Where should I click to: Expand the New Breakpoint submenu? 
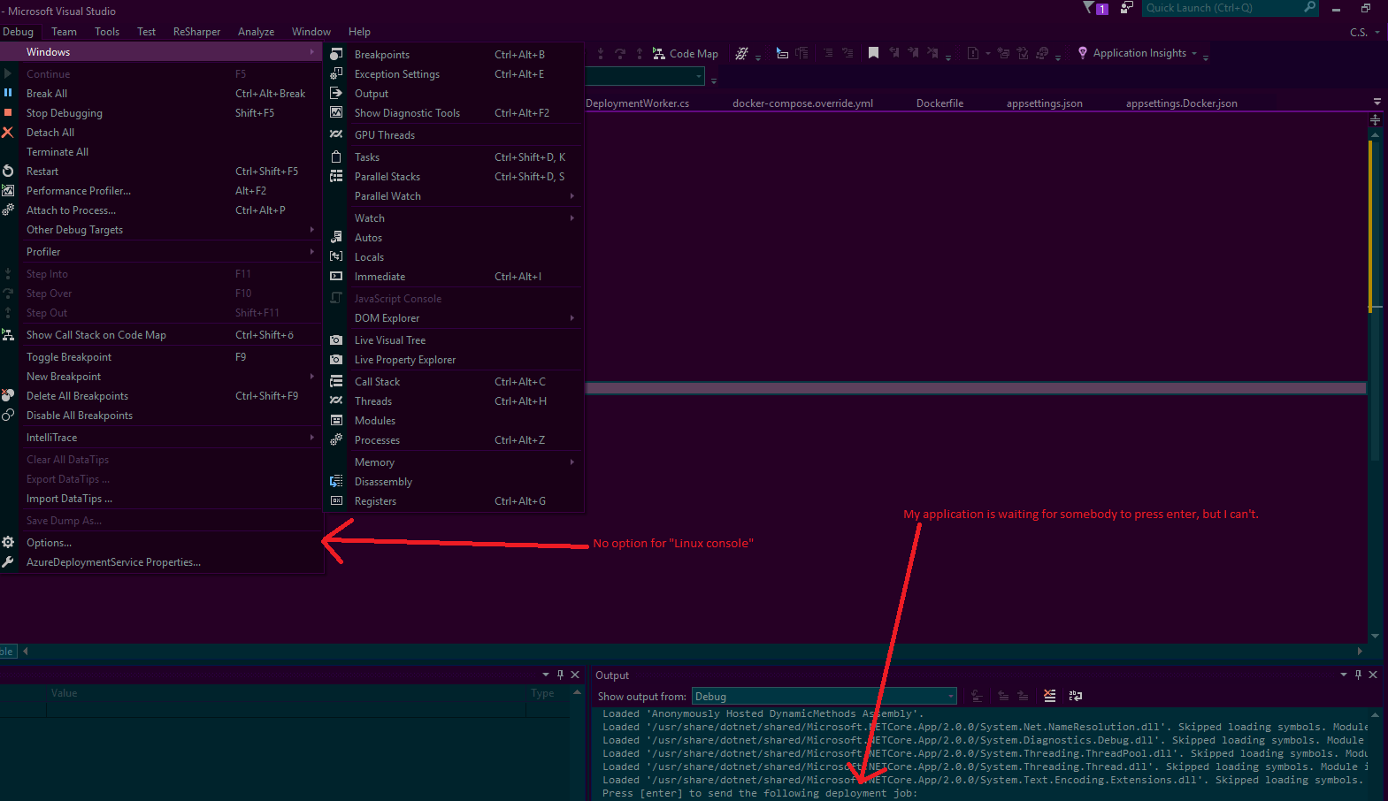click(x=161, y=376)
